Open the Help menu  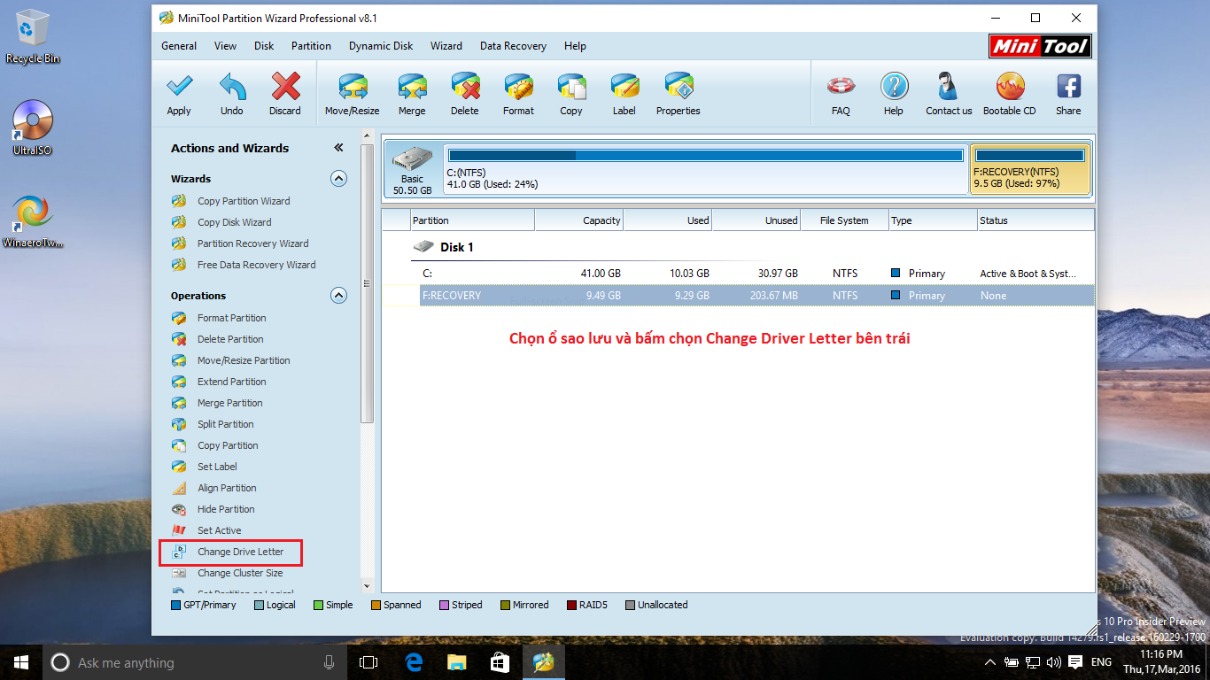[575, 46]
